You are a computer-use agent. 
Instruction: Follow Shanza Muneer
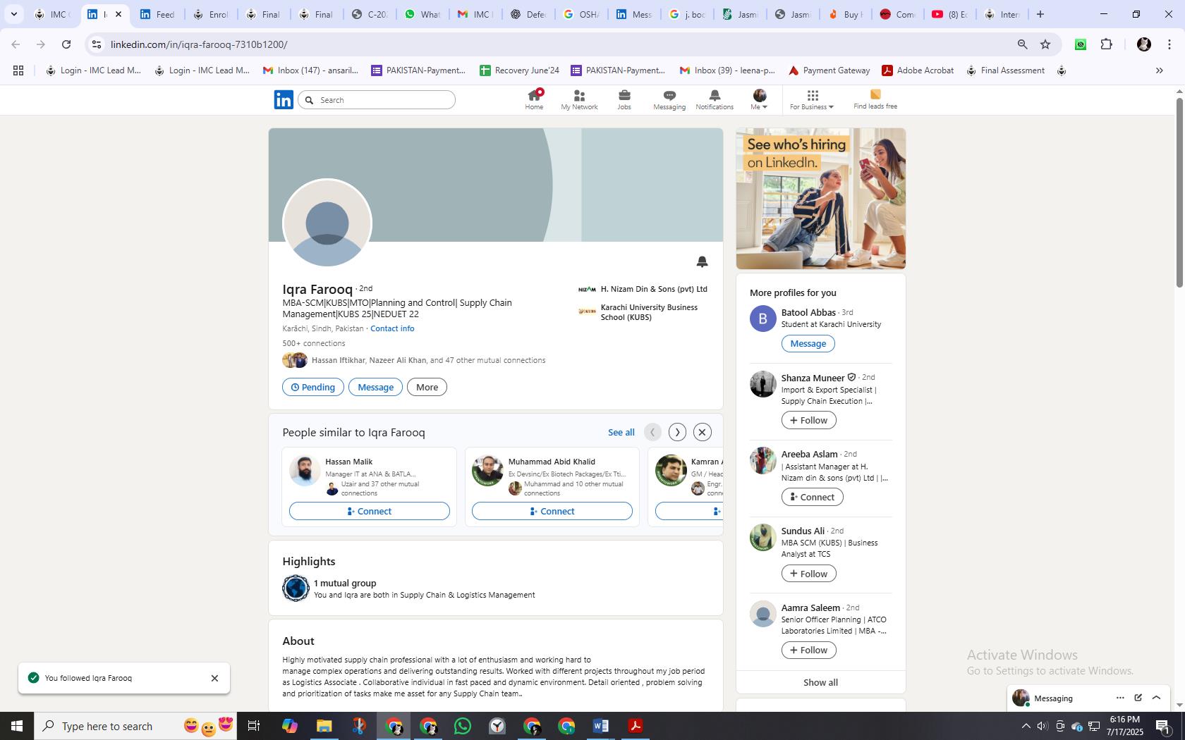pos(808,420)
